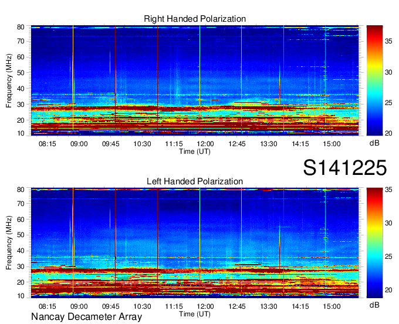Click 08:15 tick on left-handed plot

(48, 306)
